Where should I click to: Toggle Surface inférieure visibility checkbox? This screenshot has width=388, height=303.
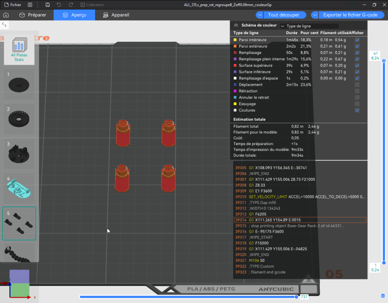pyautogui.click(x=357, y=72)
